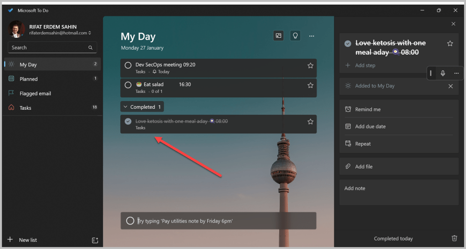Viewport: 466px width, 249px height.
Task: Close the task detail pane
Action: coord(453,24)
